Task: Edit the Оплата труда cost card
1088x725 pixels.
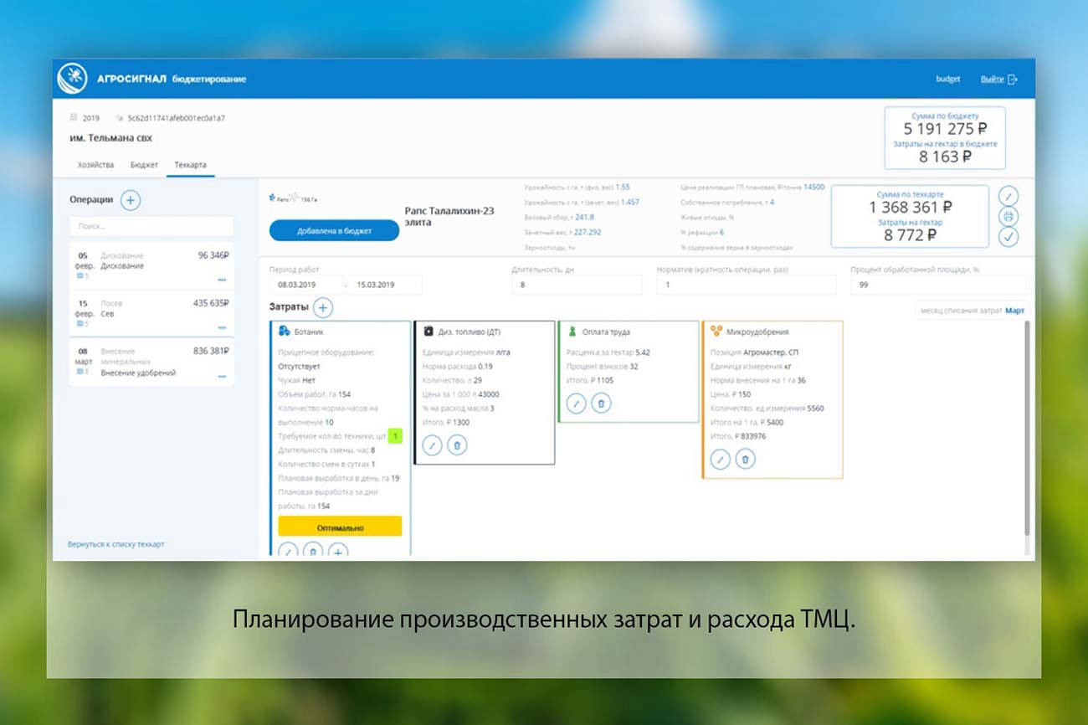Action: point(576,404)
